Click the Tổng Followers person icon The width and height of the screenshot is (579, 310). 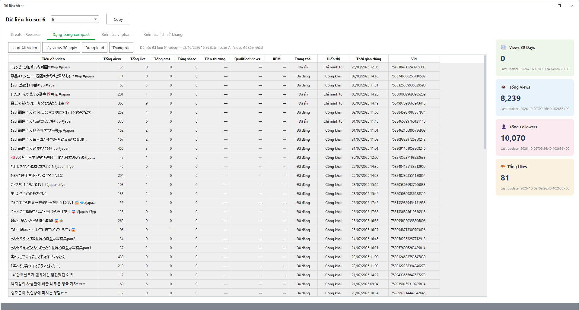(504, 127)
